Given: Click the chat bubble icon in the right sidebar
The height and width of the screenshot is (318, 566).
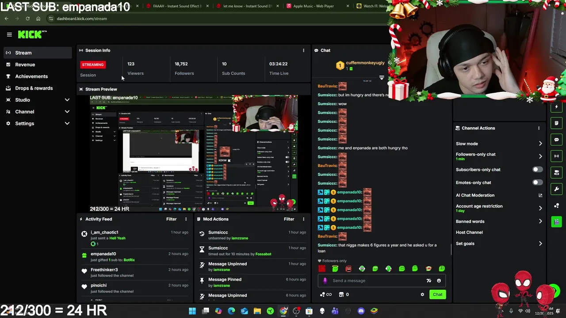Looking at the screenshot, I should [x=556, y=140].
